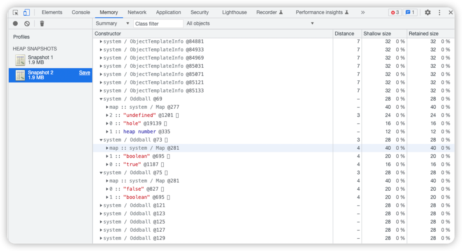
Task: Switch to the Network tab
Action: (x=137, y=12)
